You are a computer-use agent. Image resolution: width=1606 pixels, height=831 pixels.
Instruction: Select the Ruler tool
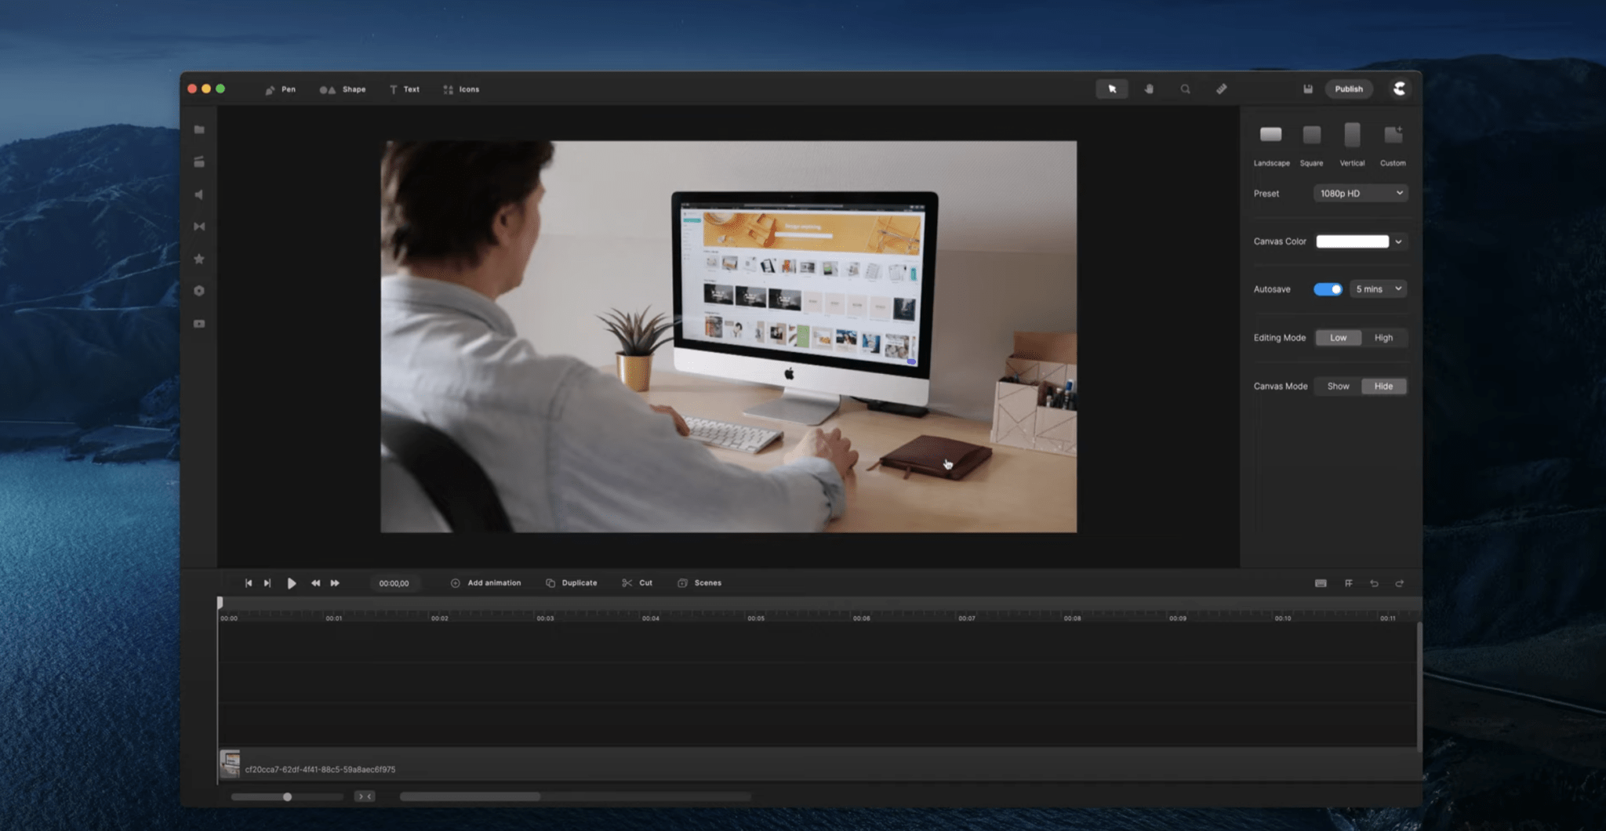coord(1221,89)
